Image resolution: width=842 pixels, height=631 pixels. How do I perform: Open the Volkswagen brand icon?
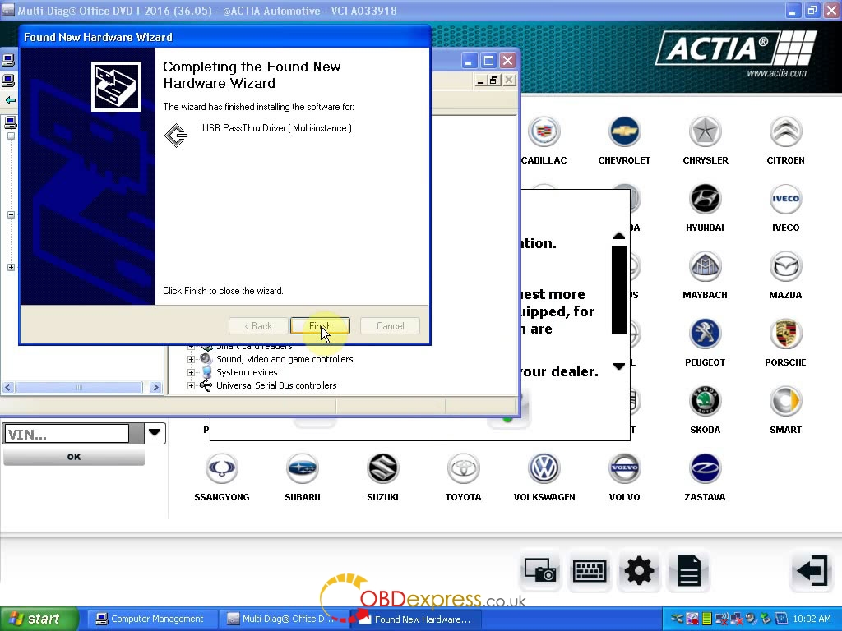[544, 469]
